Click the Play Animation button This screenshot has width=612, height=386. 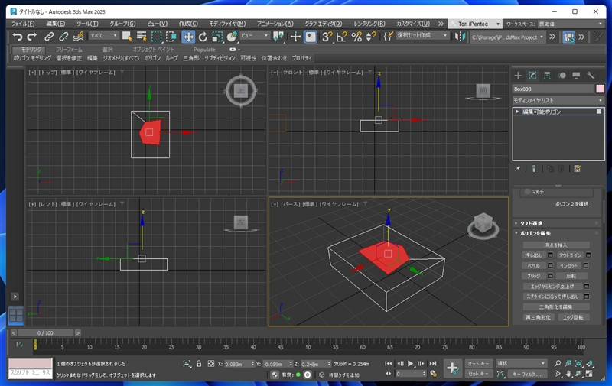coord(410,363)
